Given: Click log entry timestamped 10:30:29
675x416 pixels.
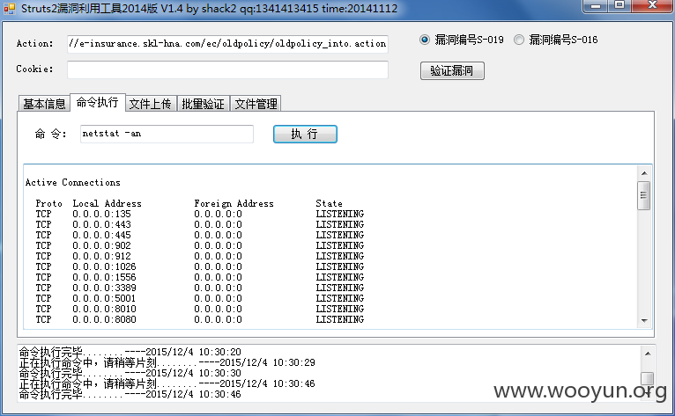Looking at the screenshot, I should [x=167, y=362].
